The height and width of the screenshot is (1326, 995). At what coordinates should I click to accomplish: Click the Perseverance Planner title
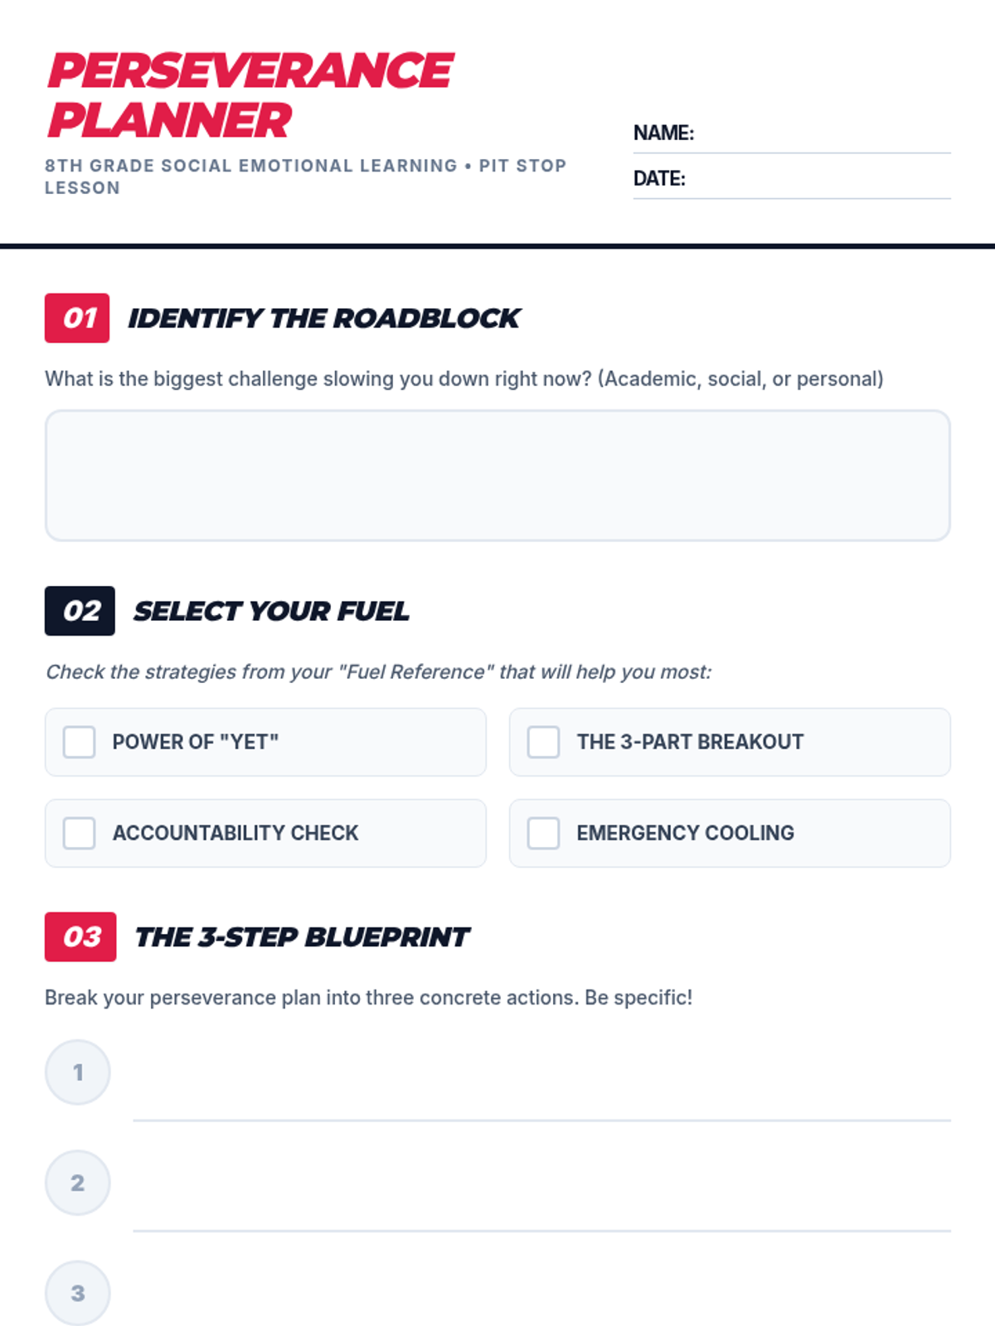click(x=249, y=94)
